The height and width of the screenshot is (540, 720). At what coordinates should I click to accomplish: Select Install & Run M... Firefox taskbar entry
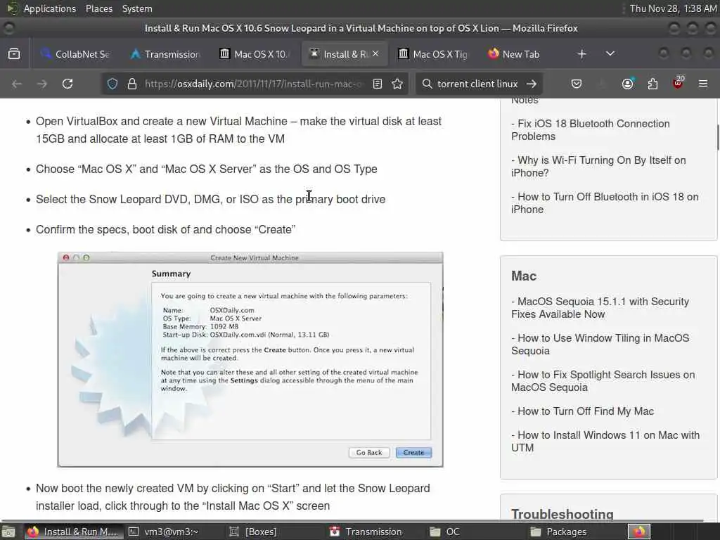coord(73,532)
